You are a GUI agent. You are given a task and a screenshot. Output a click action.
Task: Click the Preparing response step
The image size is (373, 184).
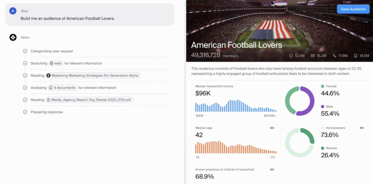coord(47,112)
